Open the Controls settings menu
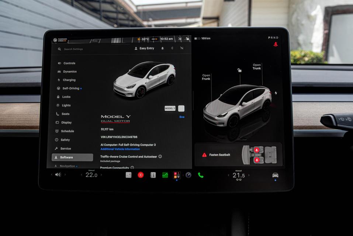 tap(67, 63)
